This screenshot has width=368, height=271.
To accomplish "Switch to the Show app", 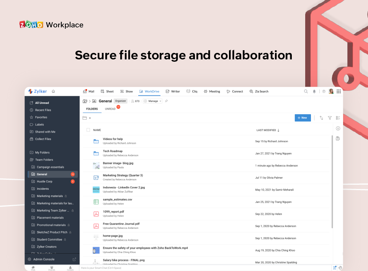I will pyautogui.click(x=126, y=91).
